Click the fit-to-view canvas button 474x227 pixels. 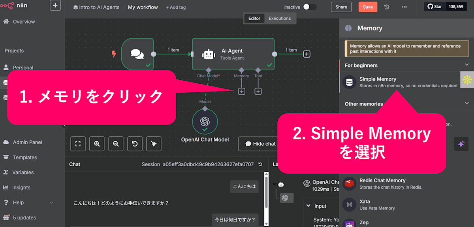pos(78,144)
